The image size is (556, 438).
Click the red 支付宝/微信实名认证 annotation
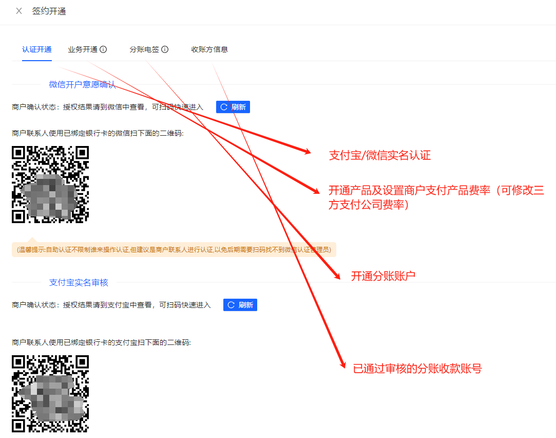coord(379,156)
